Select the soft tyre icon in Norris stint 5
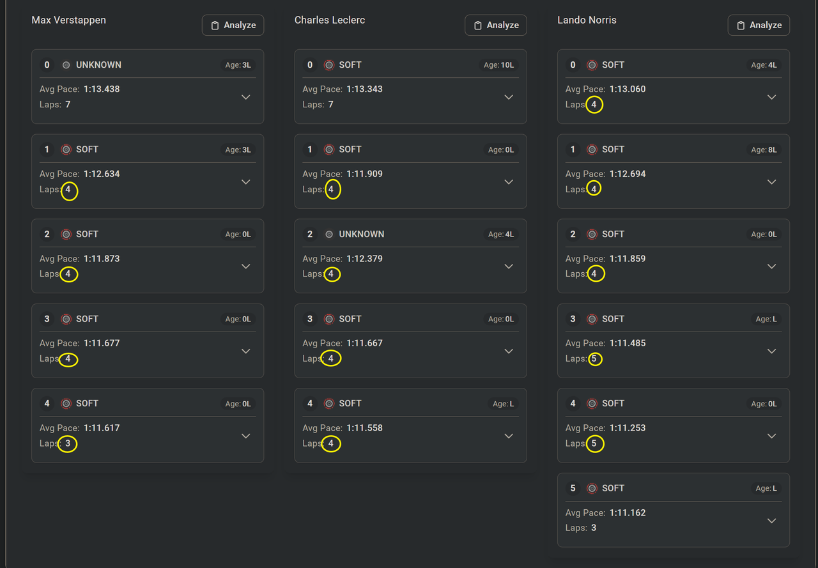The height and width of the screenshot is (568, 818). (x=592, y=488)
